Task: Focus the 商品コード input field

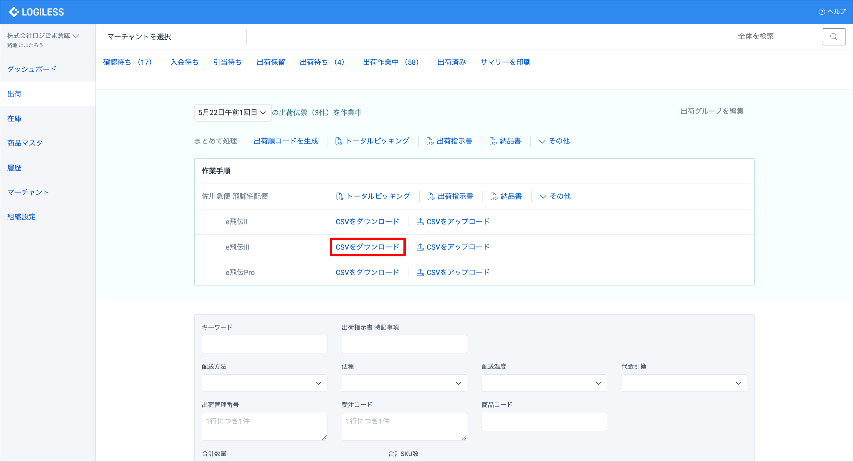Action: [544, 422]
